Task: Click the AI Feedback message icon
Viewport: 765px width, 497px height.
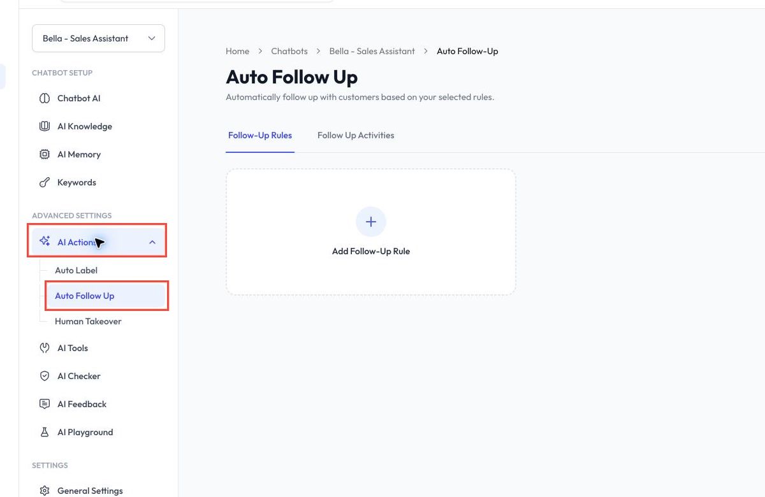Action: [x=45, y=404]
